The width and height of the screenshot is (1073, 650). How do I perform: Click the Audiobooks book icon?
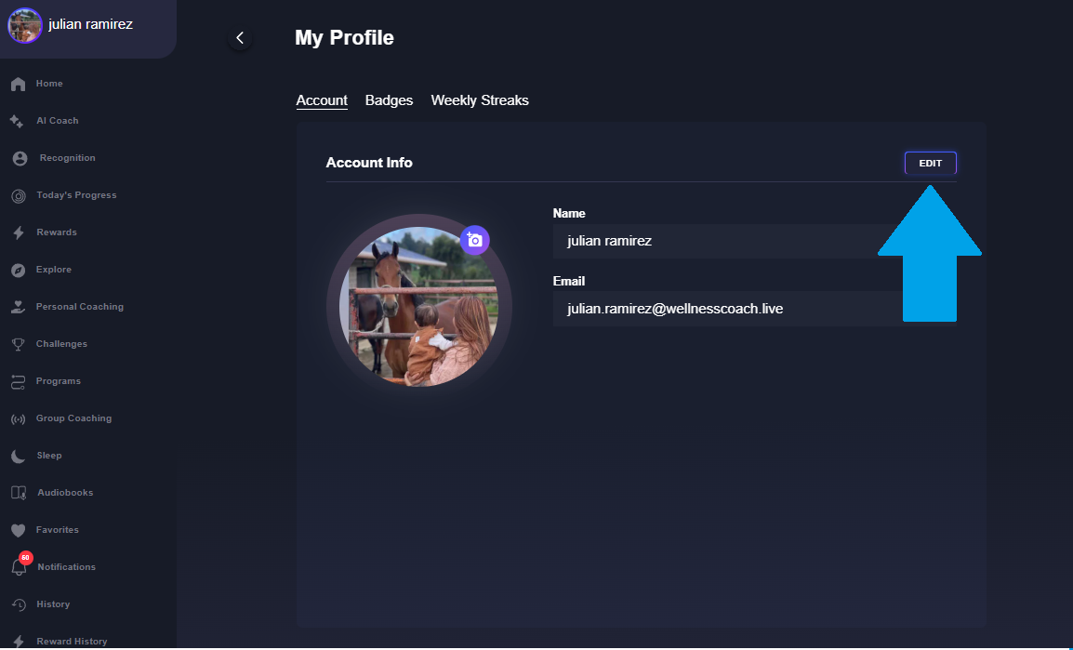point(19,494)
